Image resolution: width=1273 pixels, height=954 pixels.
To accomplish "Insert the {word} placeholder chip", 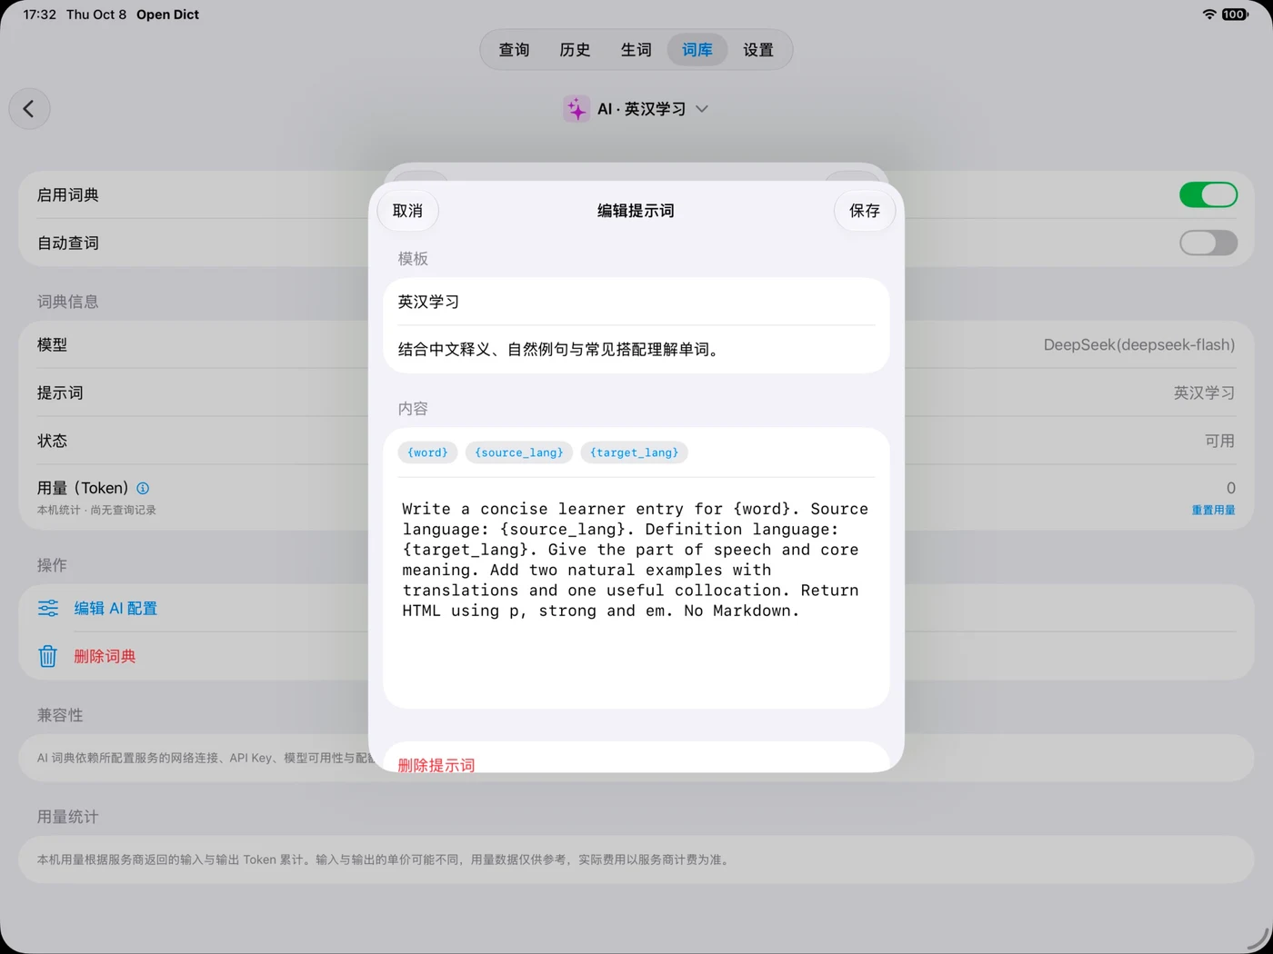I will point(427,452).
